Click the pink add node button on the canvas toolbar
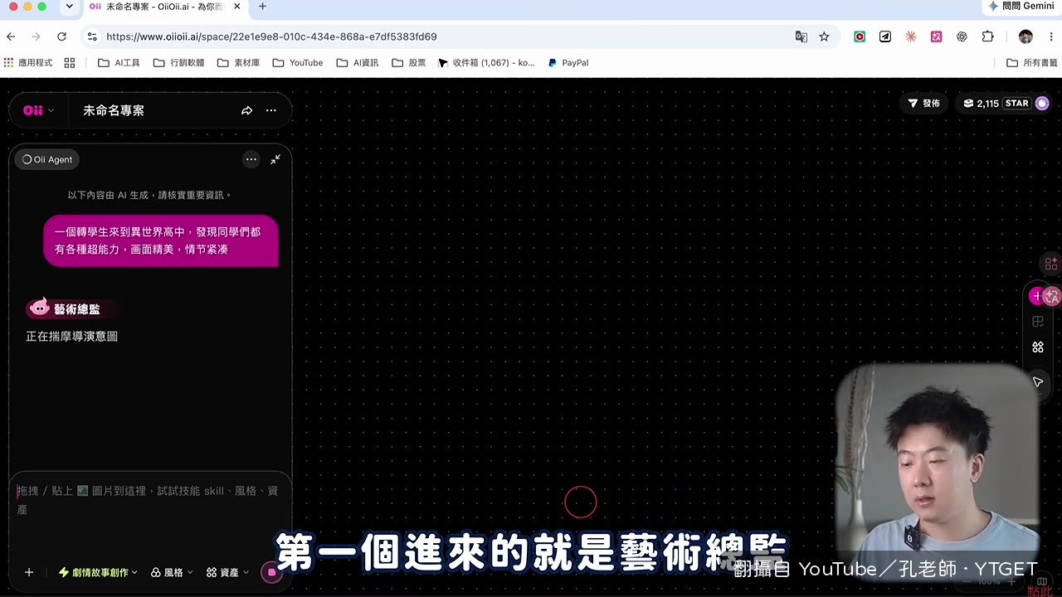This screenshot has height=597, width=1062. click(1036, 296)
